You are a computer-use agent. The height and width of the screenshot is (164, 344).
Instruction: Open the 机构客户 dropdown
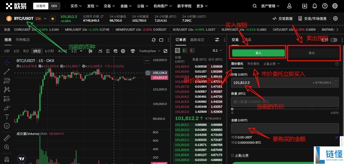coord(163,6)
